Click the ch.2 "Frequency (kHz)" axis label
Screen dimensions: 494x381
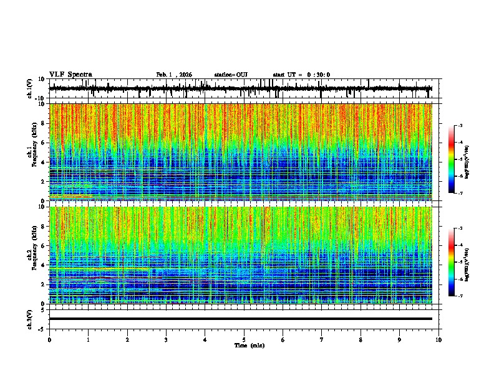click(34, 248)
